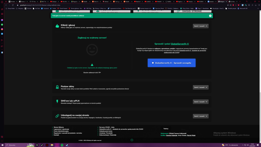261x147 pixels.
Task: Open WhatsApp in Opera sidebar
Action: tap(2, 25)
